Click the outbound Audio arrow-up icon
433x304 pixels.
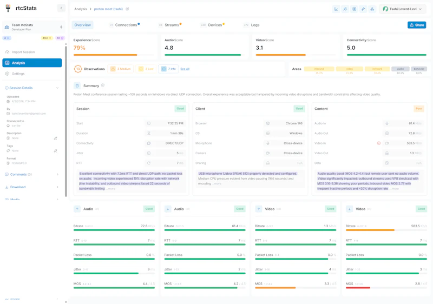coord(77,209)
